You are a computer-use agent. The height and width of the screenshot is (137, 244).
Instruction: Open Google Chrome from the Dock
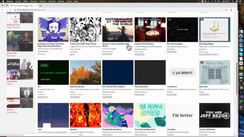[241, 68]
